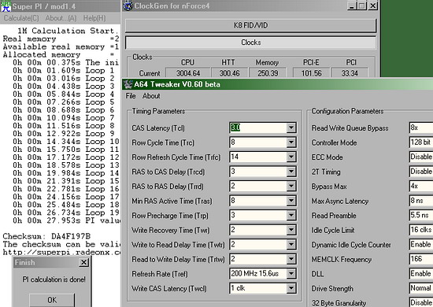
Task: Click the '1M Calculation Start' line
Action: click(68, 31)
